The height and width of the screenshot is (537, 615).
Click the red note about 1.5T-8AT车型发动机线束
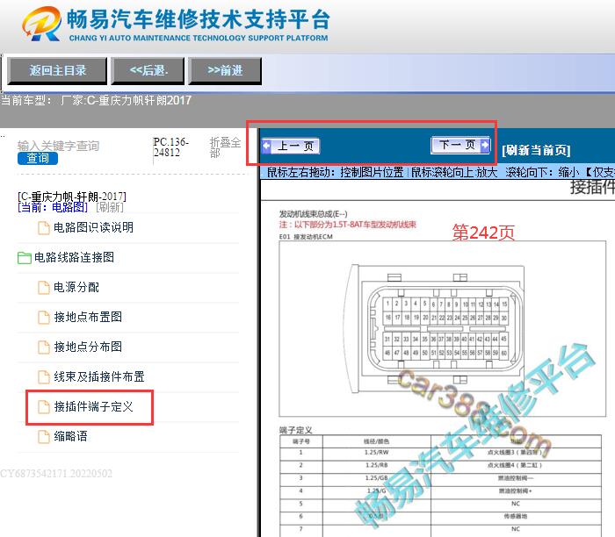point(348,225)
